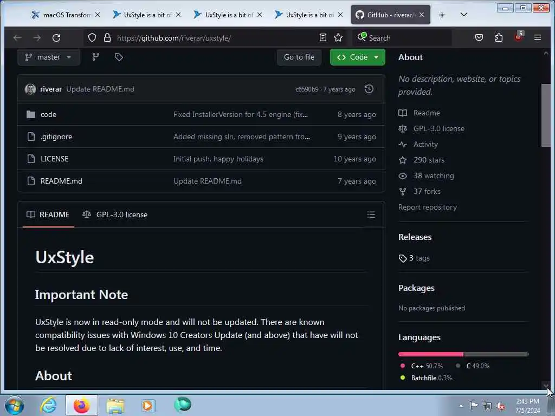The image size is (555, 416).
Task: Bookmark this page with the star
Action: pos(338,37)
